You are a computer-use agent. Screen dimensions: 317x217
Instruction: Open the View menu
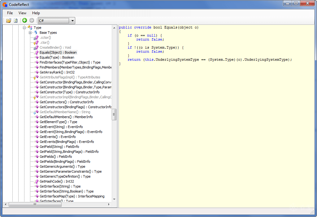point(22,13)
